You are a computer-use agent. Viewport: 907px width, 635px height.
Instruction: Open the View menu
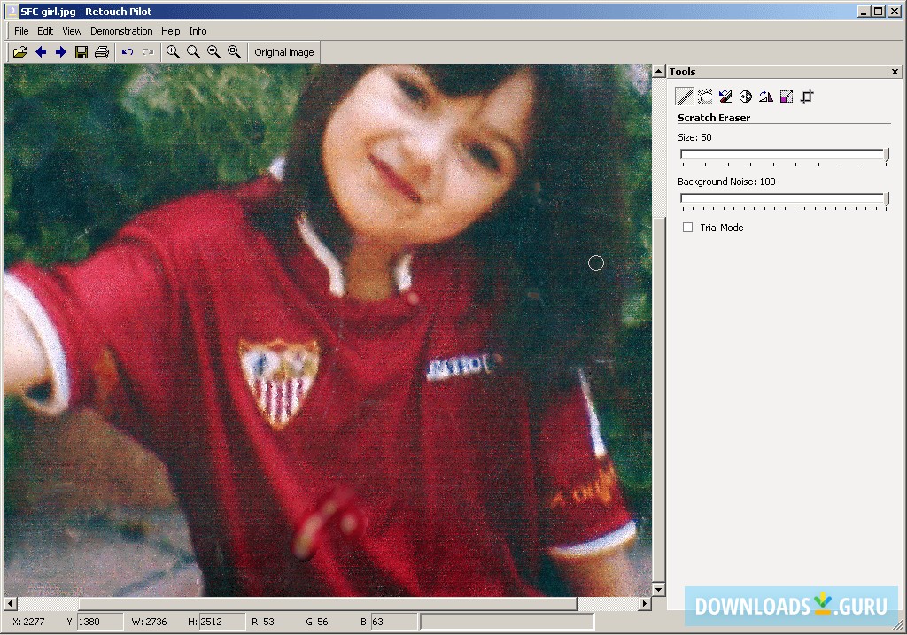(x=71, y=30)
